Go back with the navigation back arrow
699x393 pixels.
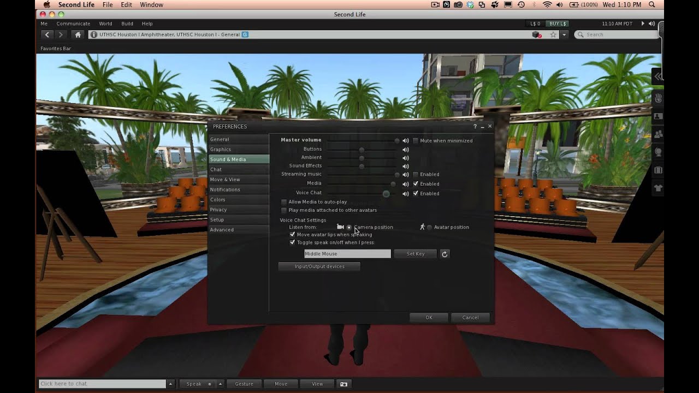click(x=47, y=34)
